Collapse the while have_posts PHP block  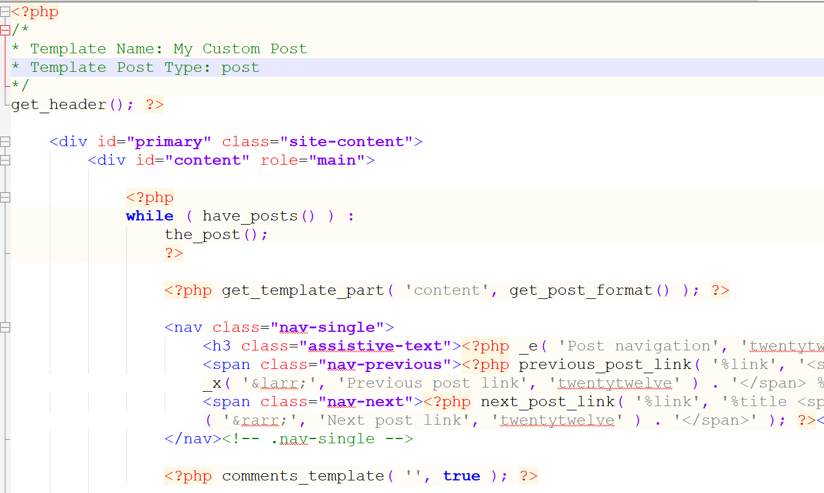[x=5, y=197]
